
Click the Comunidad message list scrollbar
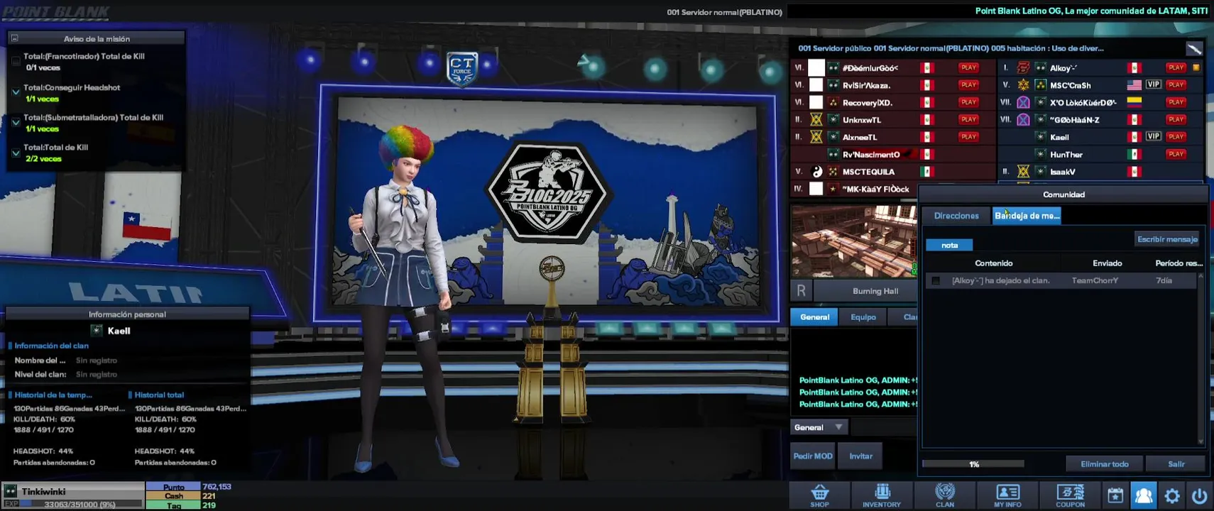[1201, 358]
